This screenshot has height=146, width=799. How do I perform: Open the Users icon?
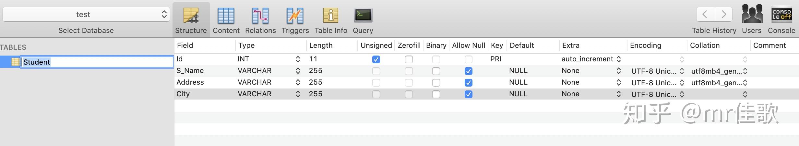point(752,14)
